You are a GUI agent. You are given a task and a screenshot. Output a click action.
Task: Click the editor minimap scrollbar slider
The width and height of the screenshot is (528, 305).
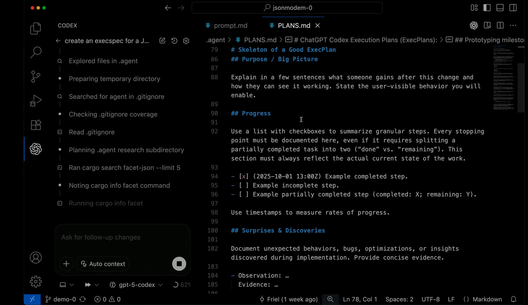pos(521,88)
